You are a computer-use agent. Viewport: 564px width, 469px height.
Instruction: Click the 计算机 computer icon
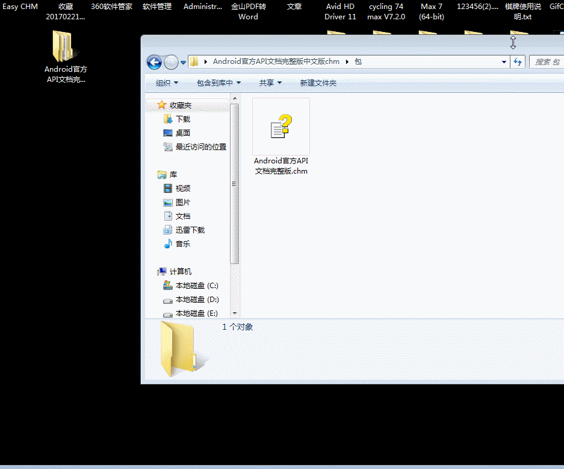point(162,272)
